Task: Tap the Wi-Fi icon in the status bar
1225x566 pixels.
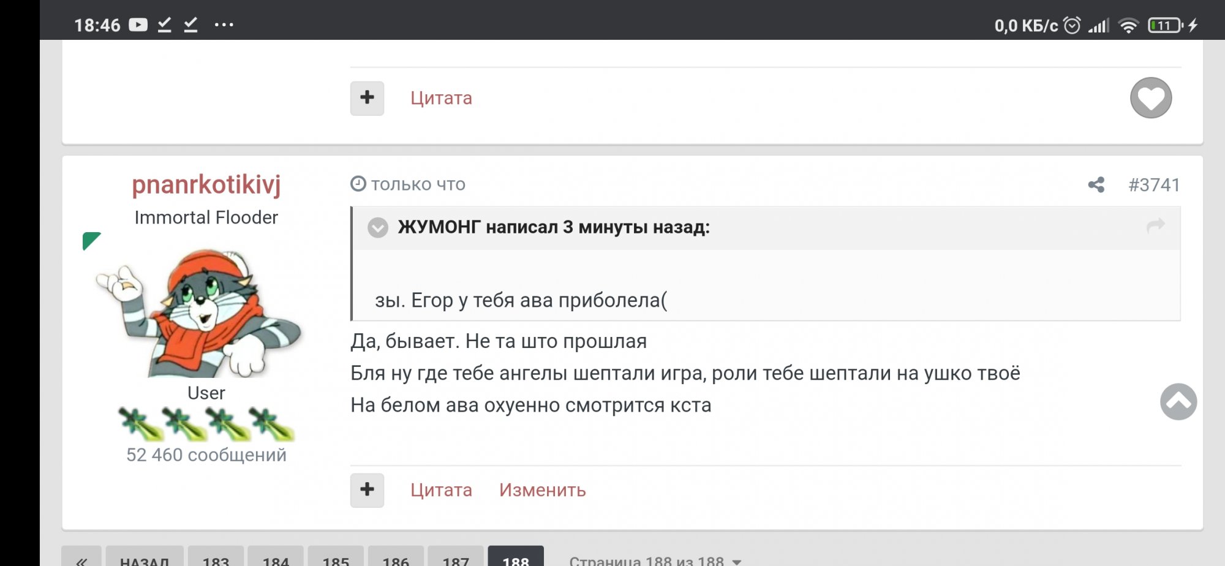Action: tap(1127, 25)
